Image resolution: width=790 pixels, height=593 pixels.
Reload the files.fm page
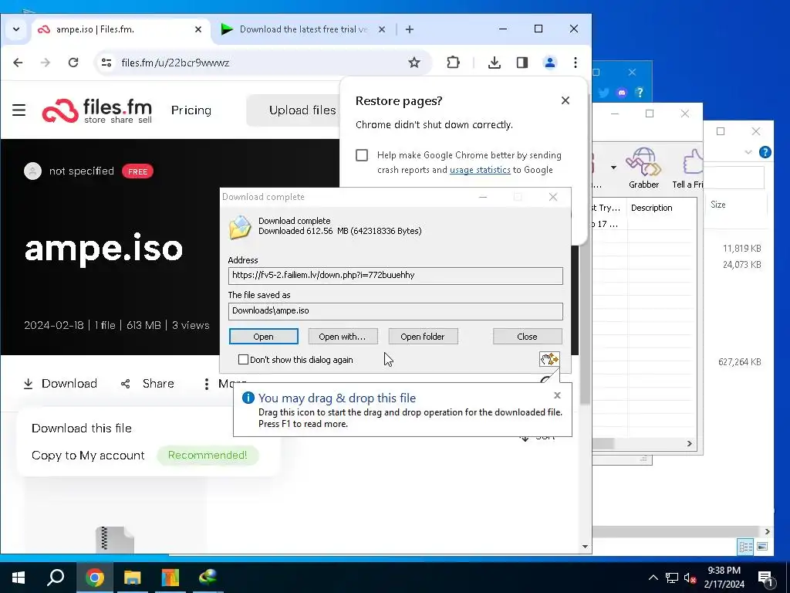point(73,63)
